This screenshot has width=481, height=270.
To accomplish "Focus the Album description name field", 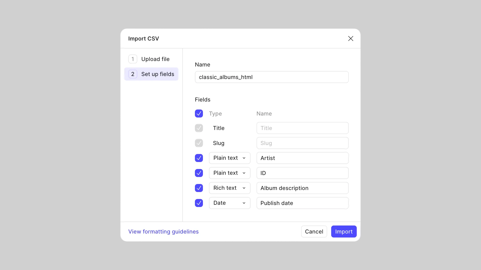I will (302, 188).
